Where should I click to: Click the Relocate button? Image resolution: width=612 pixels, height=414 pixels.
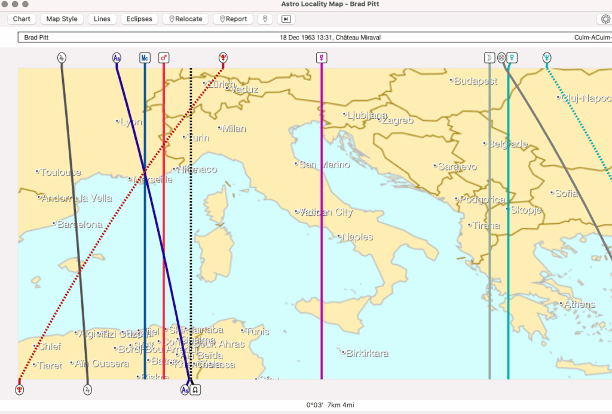point(185,18)
